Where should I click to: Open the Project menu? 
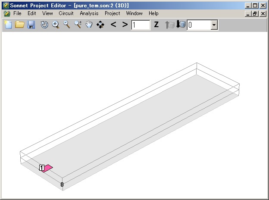113,13
